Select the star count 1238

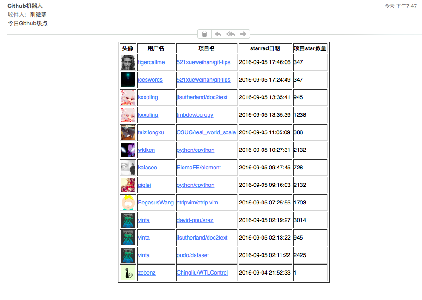(x=300, y=115)
